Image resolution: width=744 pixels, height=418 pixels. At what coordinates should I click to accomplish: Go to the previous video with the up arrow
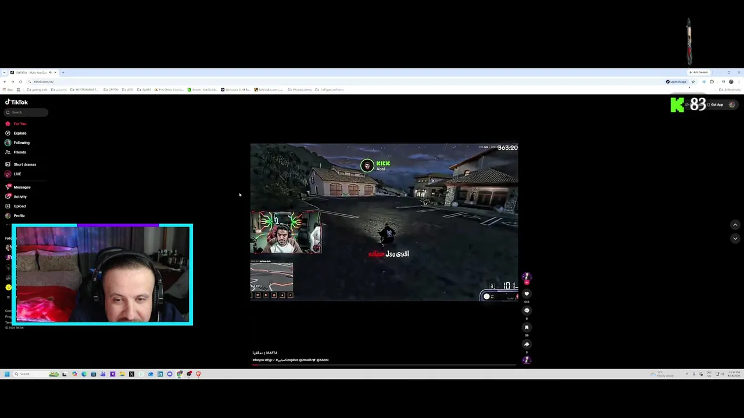(x=735, y=225)
